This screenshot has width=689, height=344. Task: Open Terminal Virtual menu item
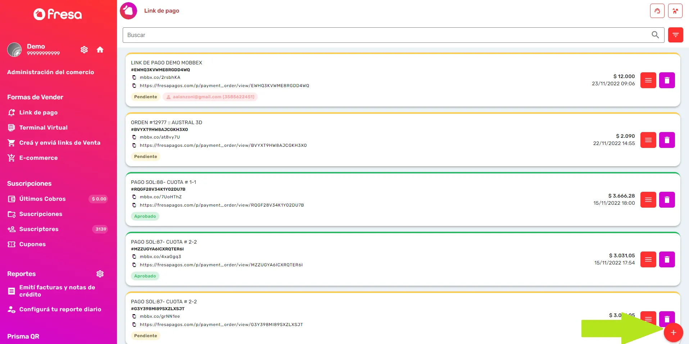pyautogui.click(x=43, y=127)
